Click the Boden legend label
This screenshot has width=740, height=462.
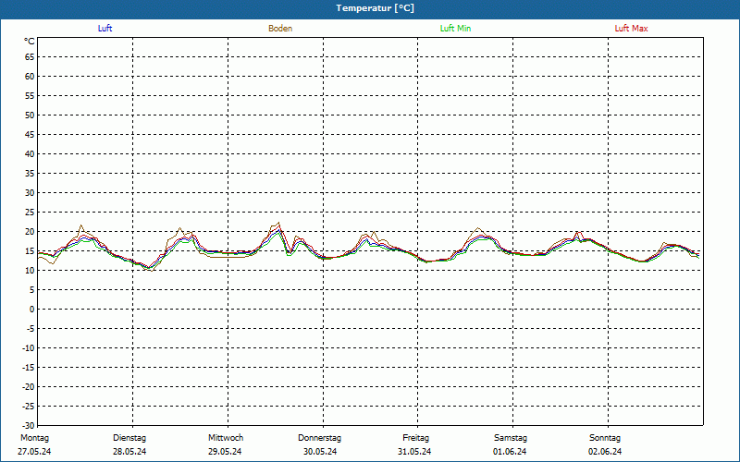click(280, 29)
